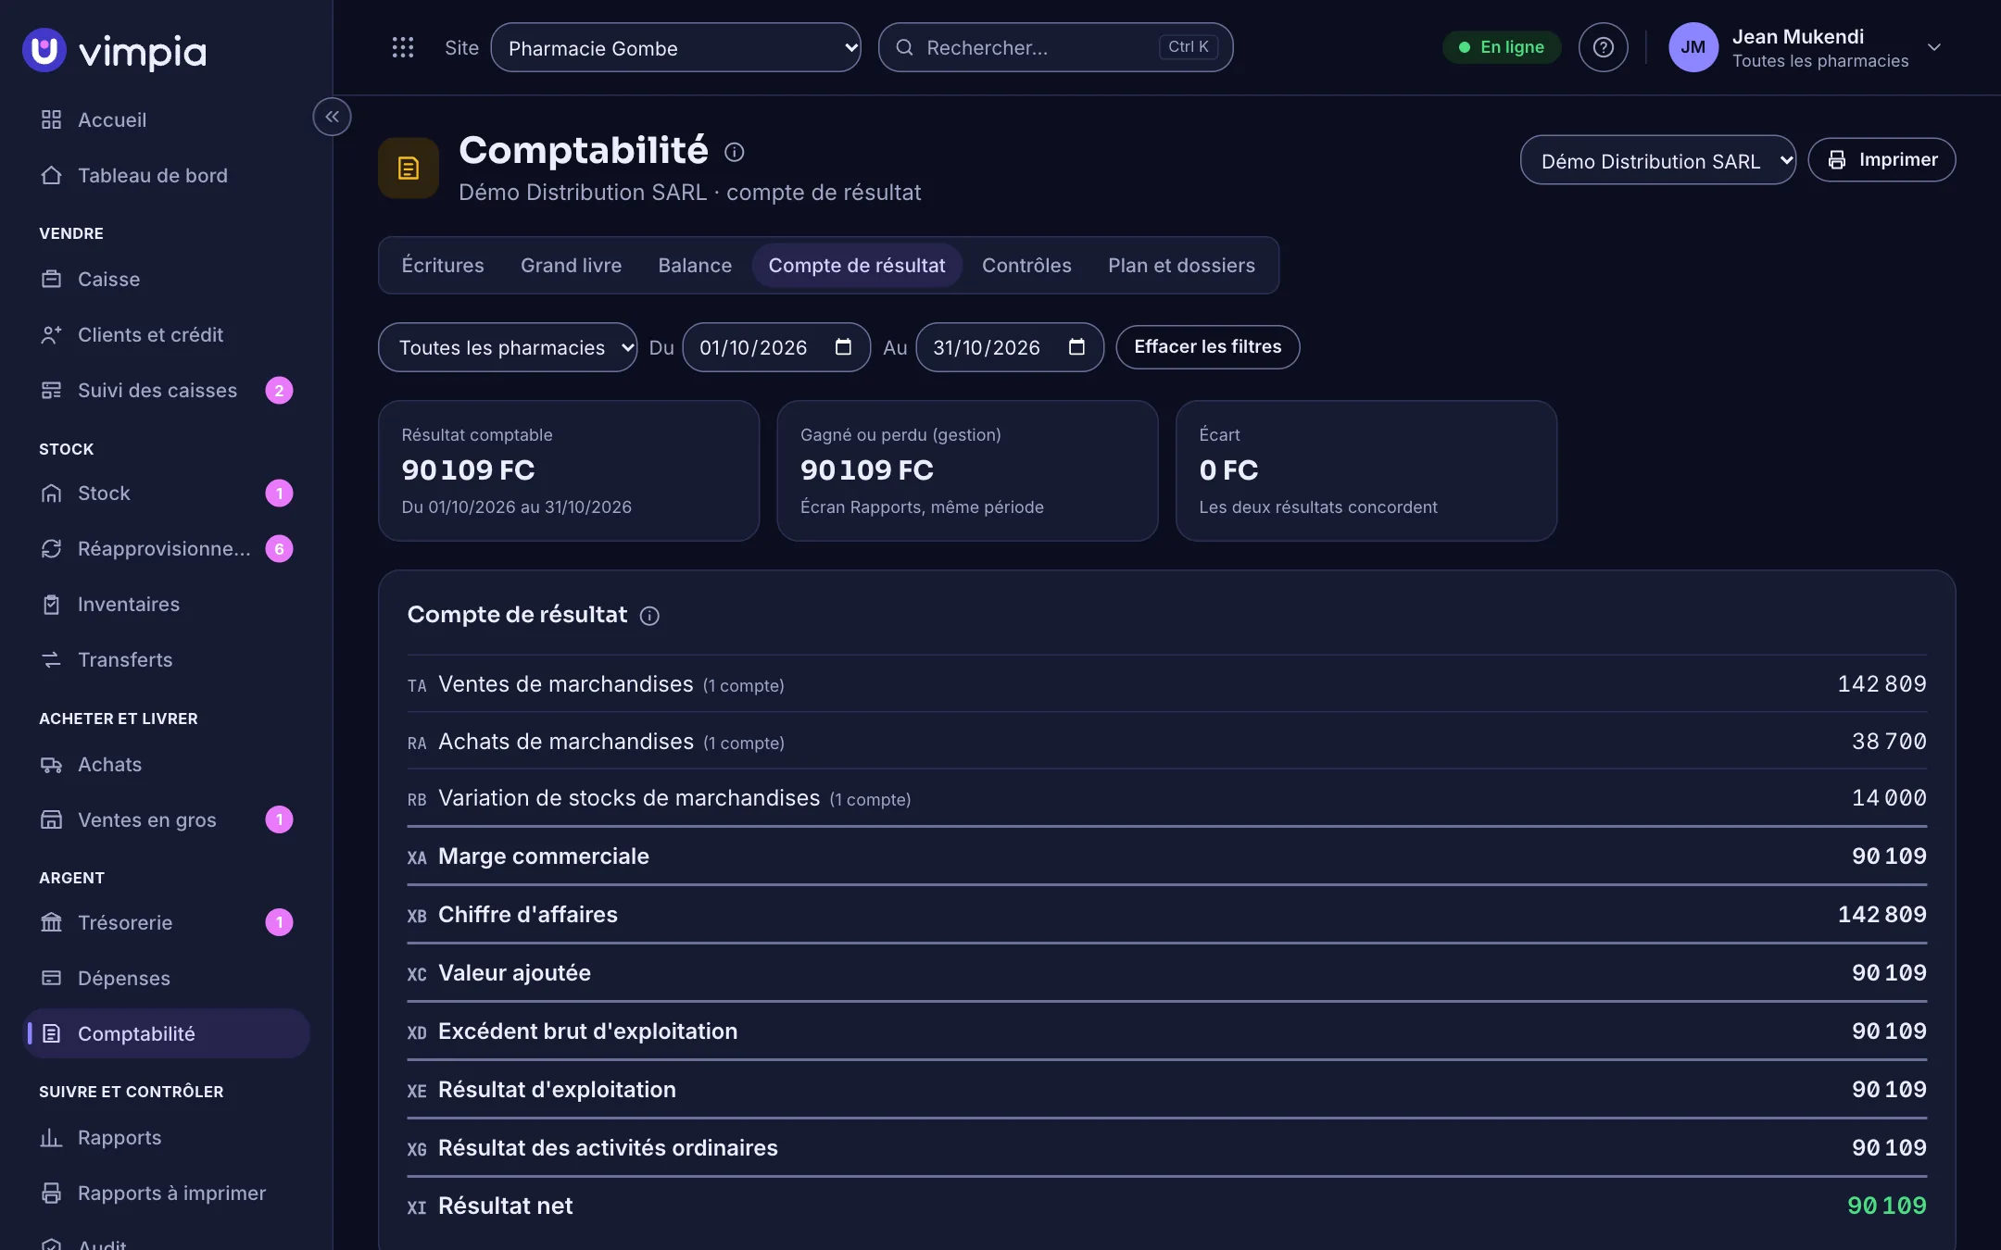Open calendar picker for the Du date

pyautogui.click(x=843, y=346)
